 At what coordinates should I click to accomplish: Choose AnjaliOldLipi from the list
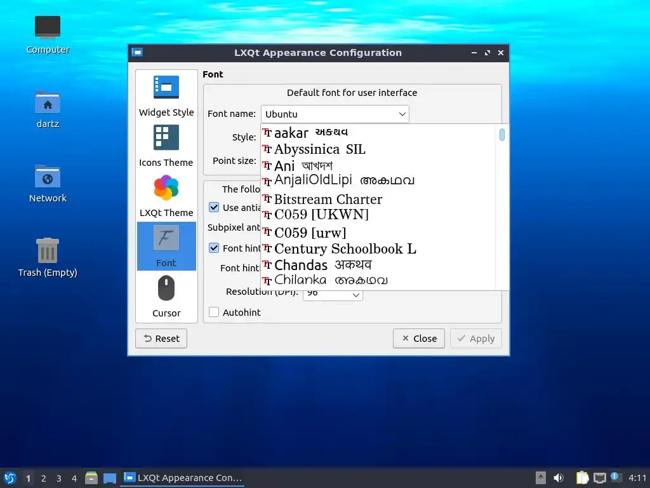tap(378, 182)
